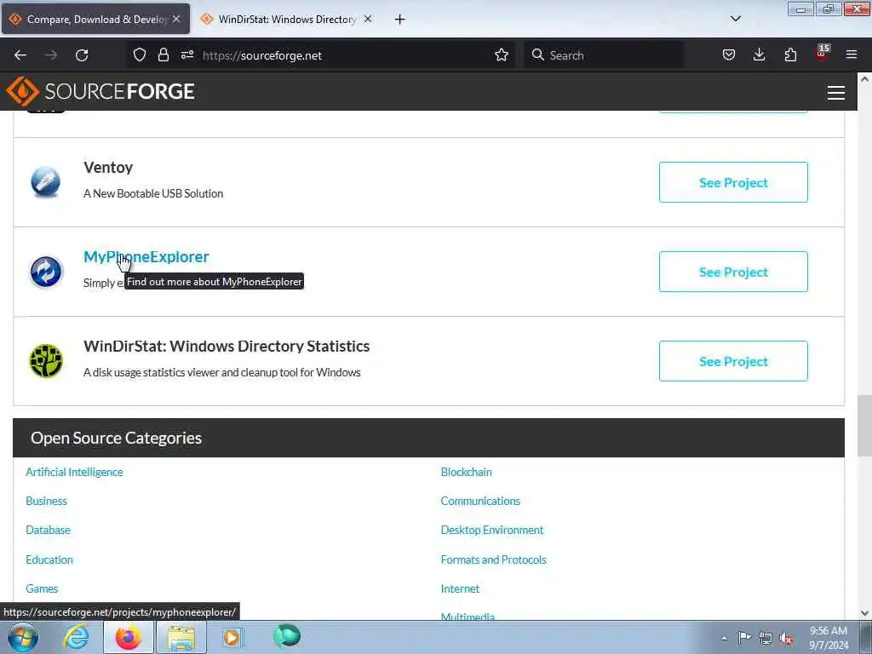View site security padlock info
Image resolution: width=872 pixels, height=654 pixels.
(x=163, y=54)
